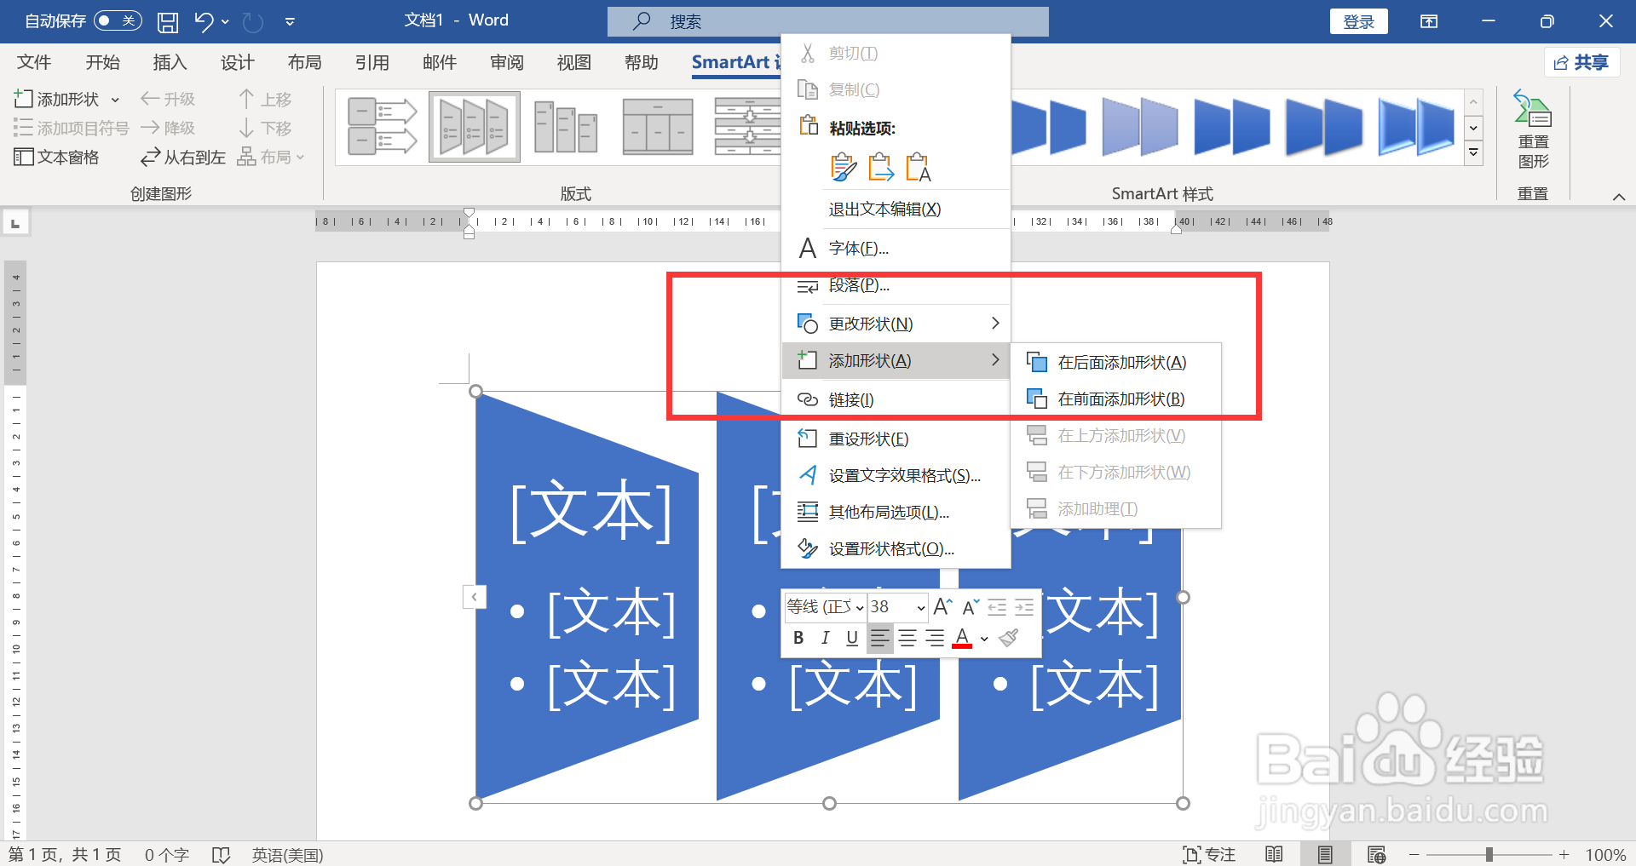1636x866 pixels.
Task: Choose 链接 from context menu
Action: (x=896, y=399)
